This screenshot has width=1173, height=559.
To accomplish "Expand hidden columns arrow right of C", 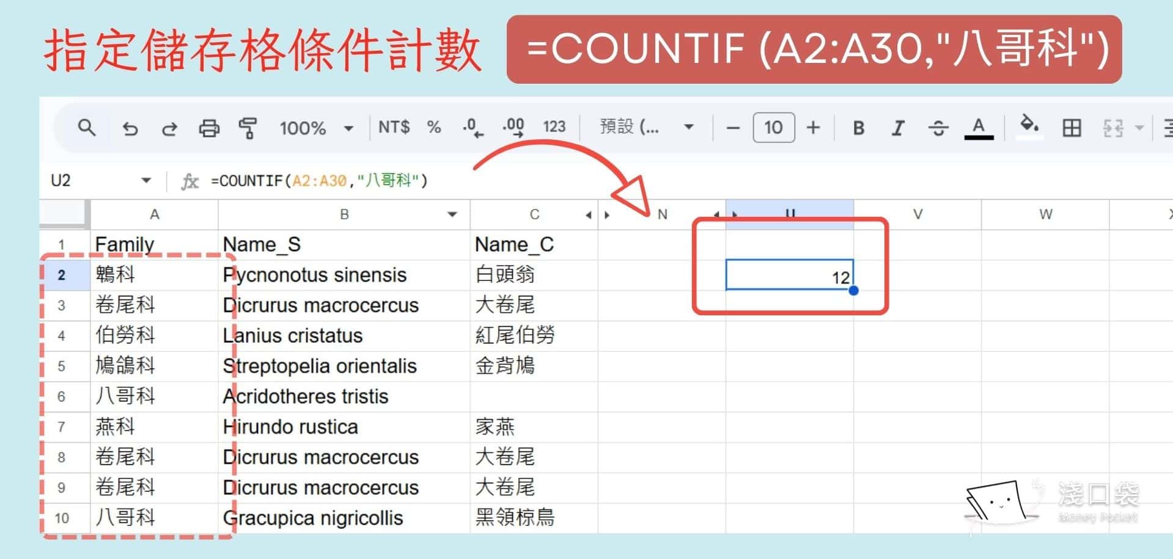I will (588, 214).
